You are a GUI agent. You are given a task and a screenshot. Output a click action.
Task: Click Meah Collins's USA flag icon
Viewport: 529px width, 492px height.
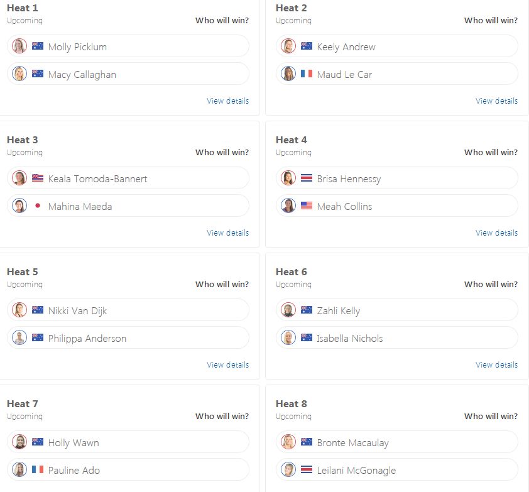click(x=307, y=205)
